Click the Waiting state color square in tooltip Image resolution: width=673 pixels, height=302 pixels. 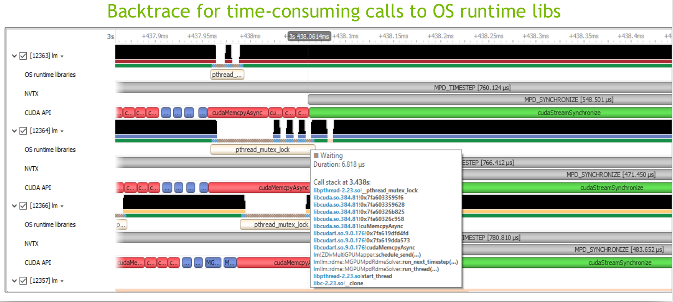click(316, 155)
